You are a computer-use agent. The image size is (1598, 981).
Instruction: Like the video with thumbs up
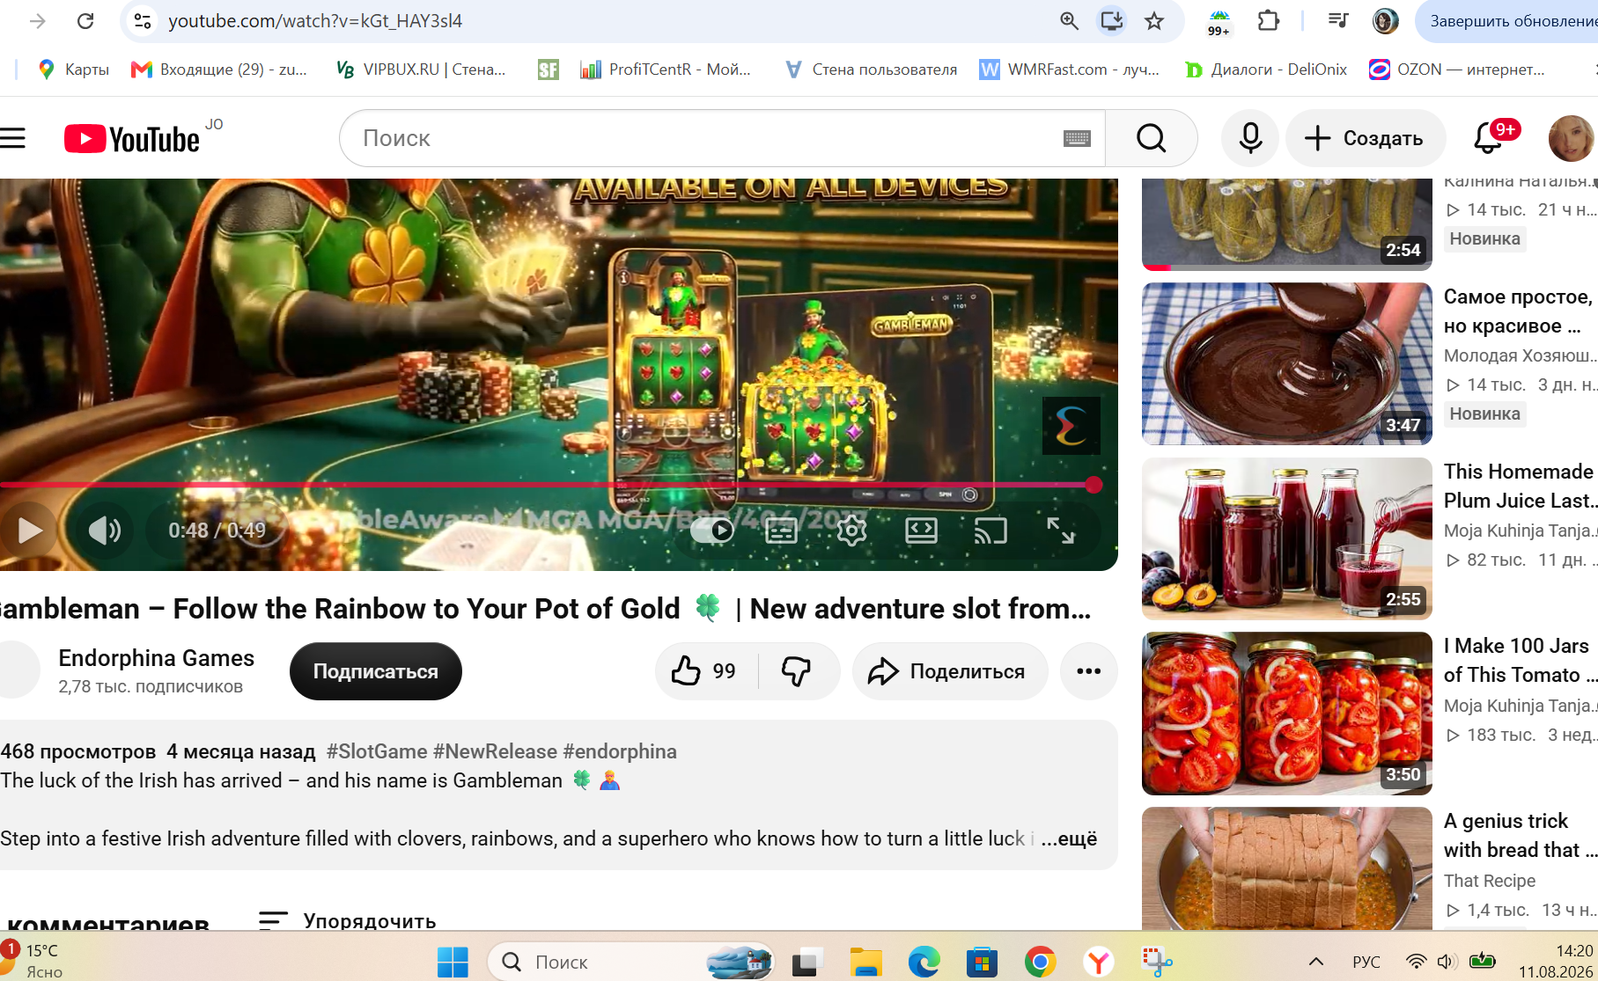pos(704,671)
